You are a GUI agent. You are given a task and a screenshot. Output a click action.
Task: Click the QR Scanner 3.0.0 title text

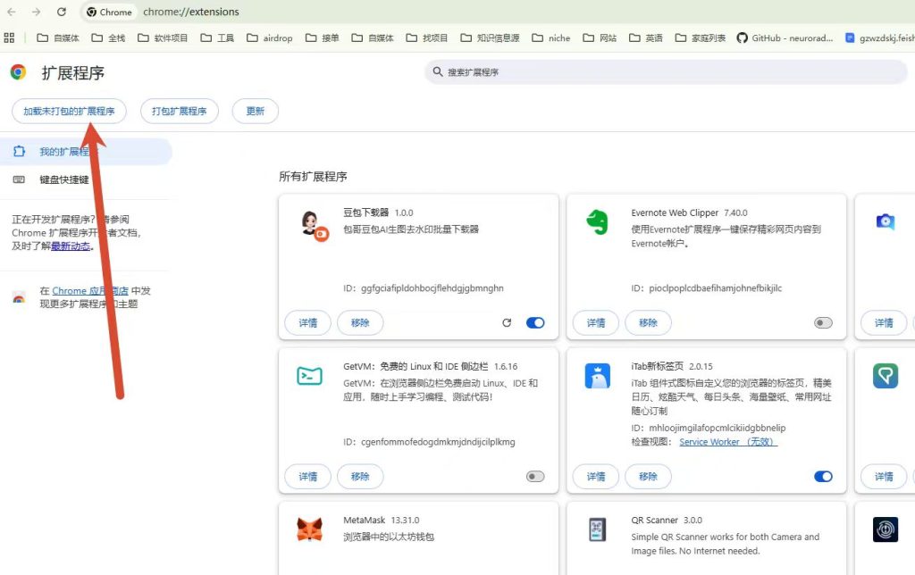(x=667, y=521)
